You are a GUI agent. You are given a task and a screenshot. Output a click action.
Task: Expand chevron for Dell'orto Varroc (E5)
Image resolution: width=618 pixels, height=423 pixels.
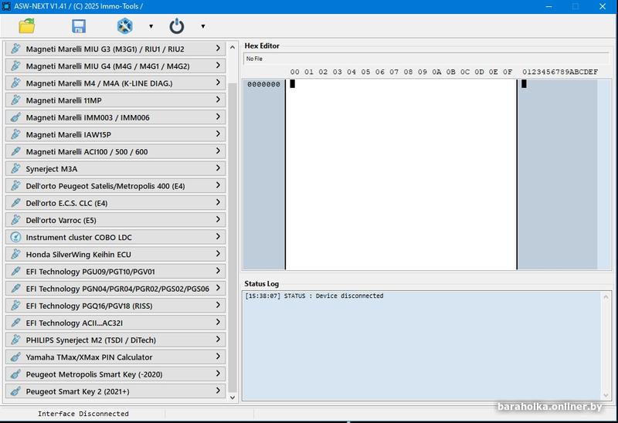pos(218,219)
